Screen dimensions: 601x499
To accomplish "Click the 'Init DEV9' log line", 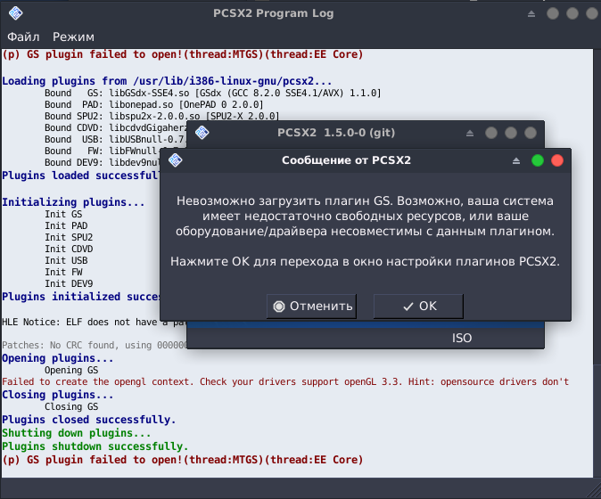I will 69,283.
